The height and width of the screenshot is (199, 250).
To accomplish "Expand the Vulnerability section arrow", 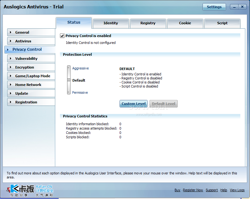I will [x=11, y=59].
